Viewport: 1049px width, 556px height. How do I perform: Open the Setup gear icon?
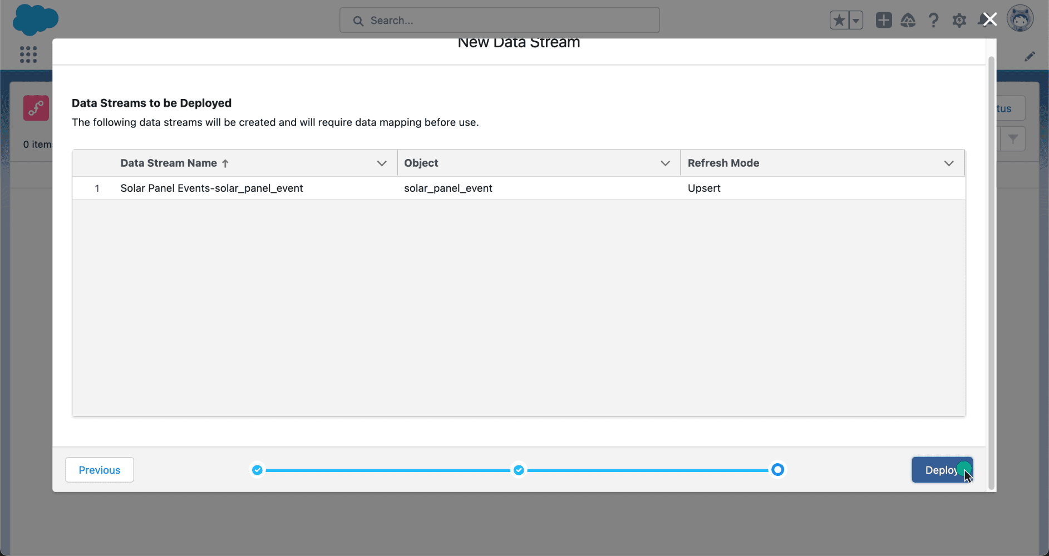(959, 21)
